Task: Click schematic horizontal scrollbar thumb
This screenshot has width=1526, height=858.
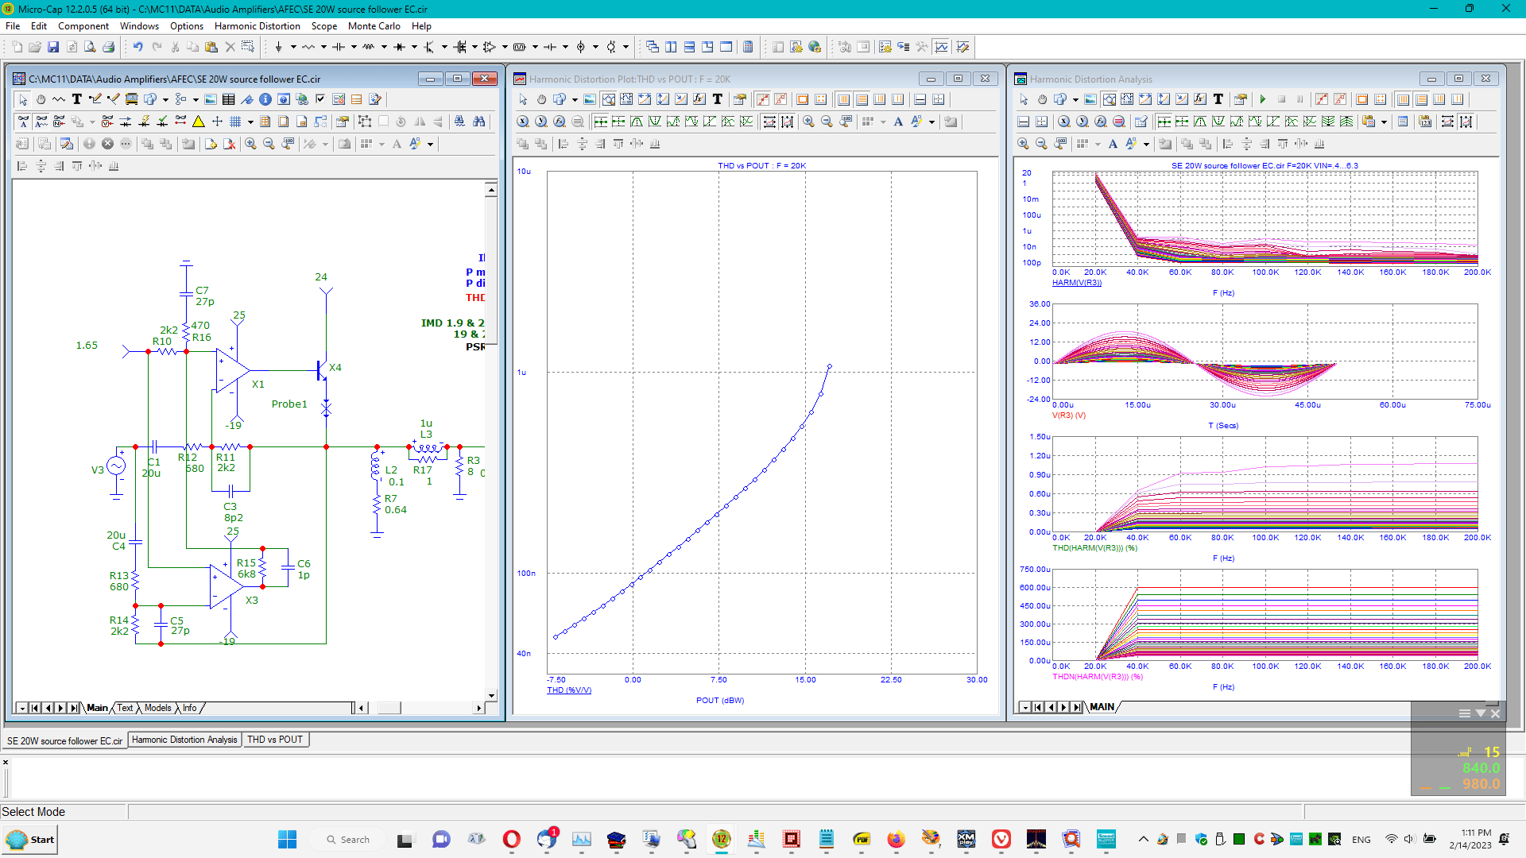Action: click(x=389, y=708)
